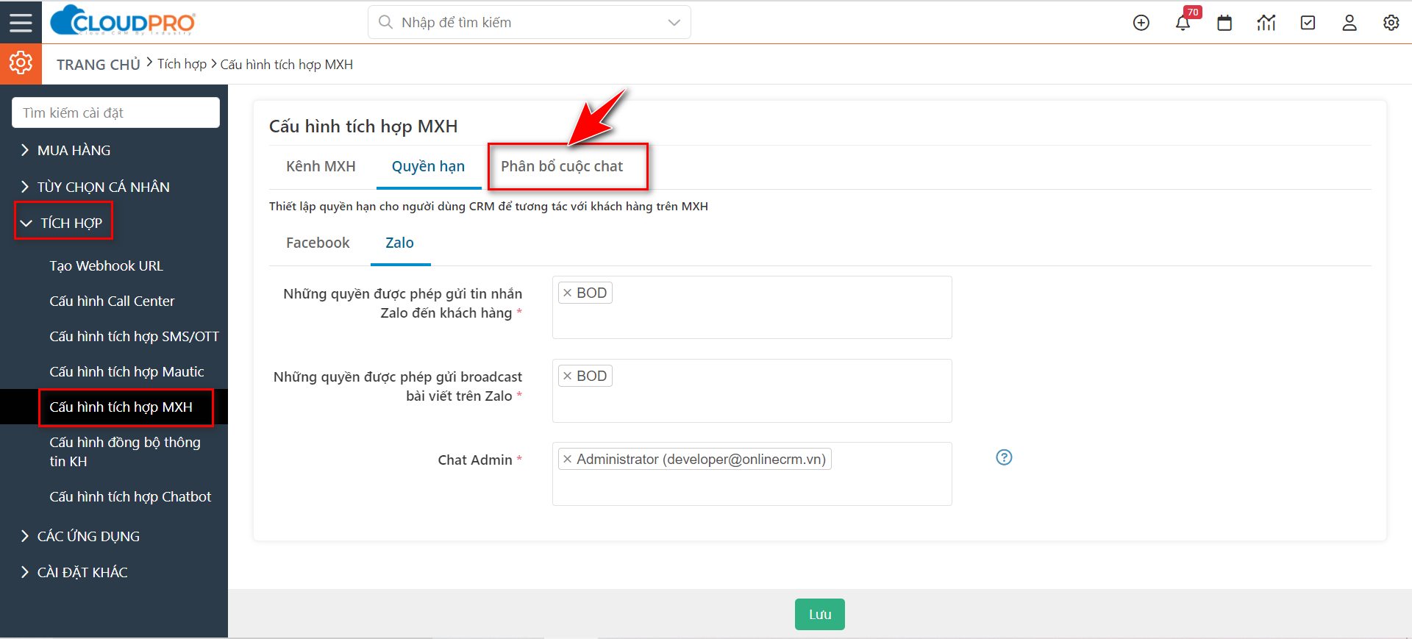Click the help question mark beside Chat Admin

point(1004,457)
